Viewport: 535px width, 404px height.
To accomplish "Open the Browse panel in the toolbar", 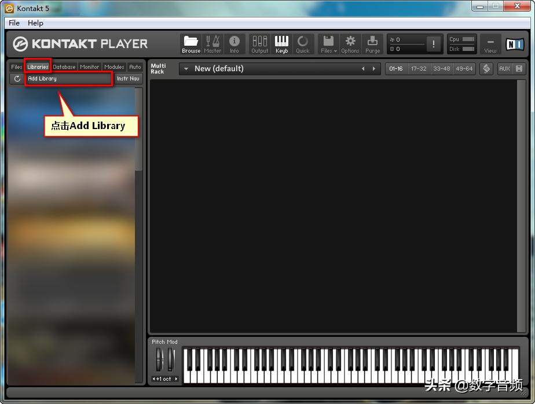I will click(191, 43).
